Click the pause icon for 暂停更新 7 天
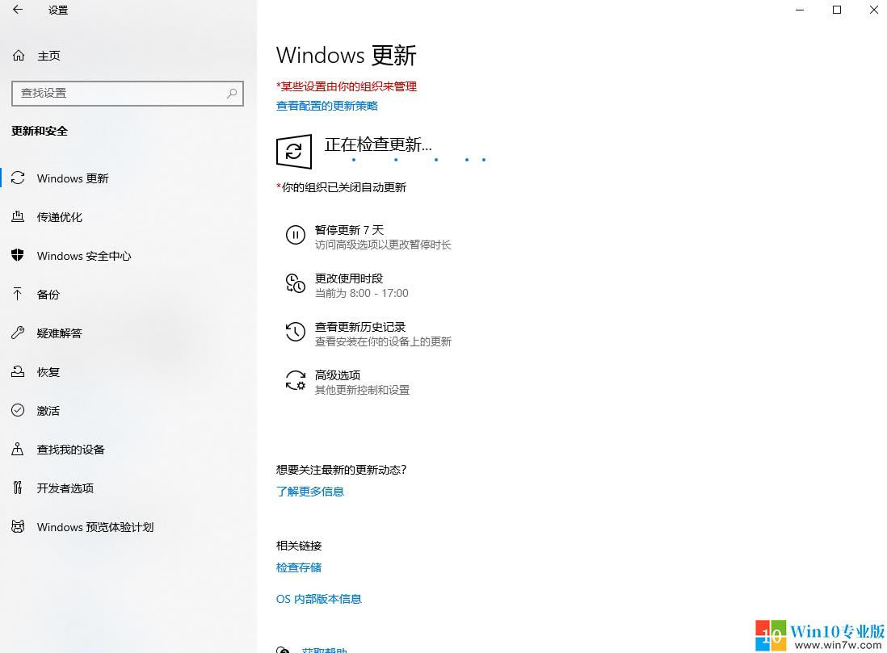This screenshot has height=653, width=887. (x=296, y=235)
